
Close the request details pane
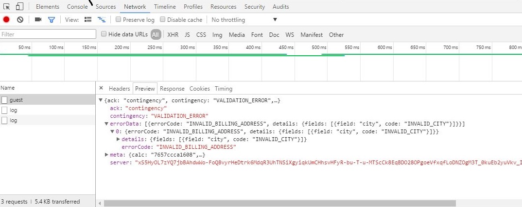[x=101, y=88]
